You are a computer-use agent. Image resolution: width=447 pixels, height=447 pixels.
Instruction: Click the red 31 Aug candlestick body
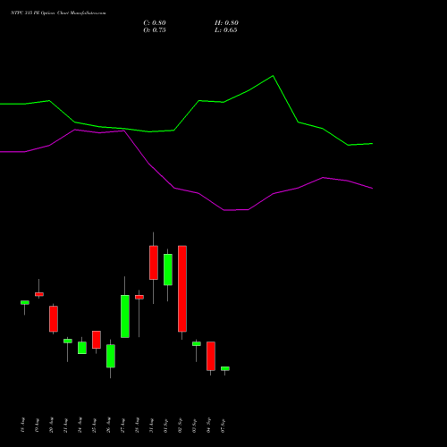154,263
